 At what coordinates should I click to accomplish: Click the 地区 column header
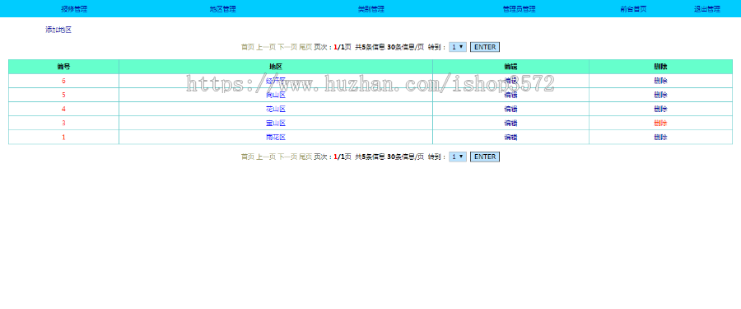coord(276,67)
